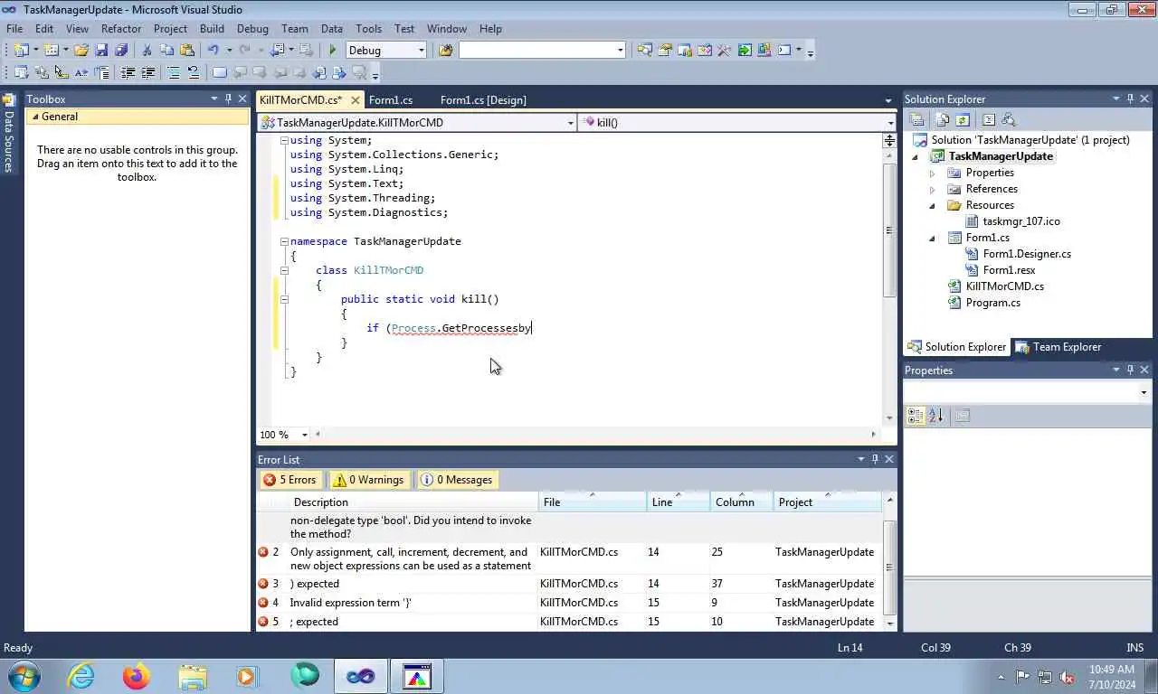Viewport: 1158px width, 694px height.
Task: Expand the References node
Action: 932,189
